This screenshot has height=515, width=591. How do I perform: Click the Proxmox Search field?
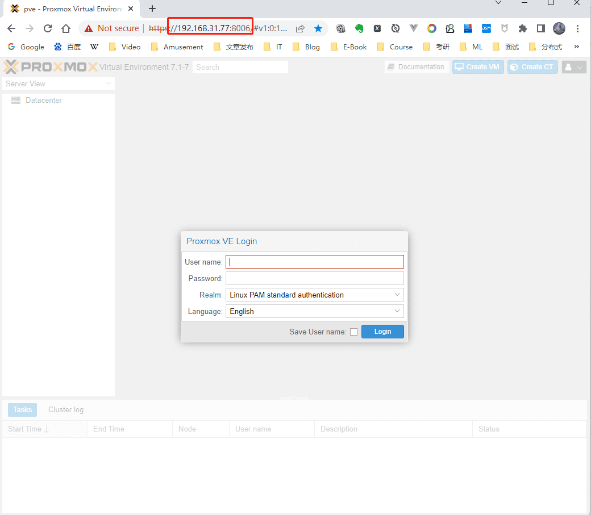pos(240,67)
